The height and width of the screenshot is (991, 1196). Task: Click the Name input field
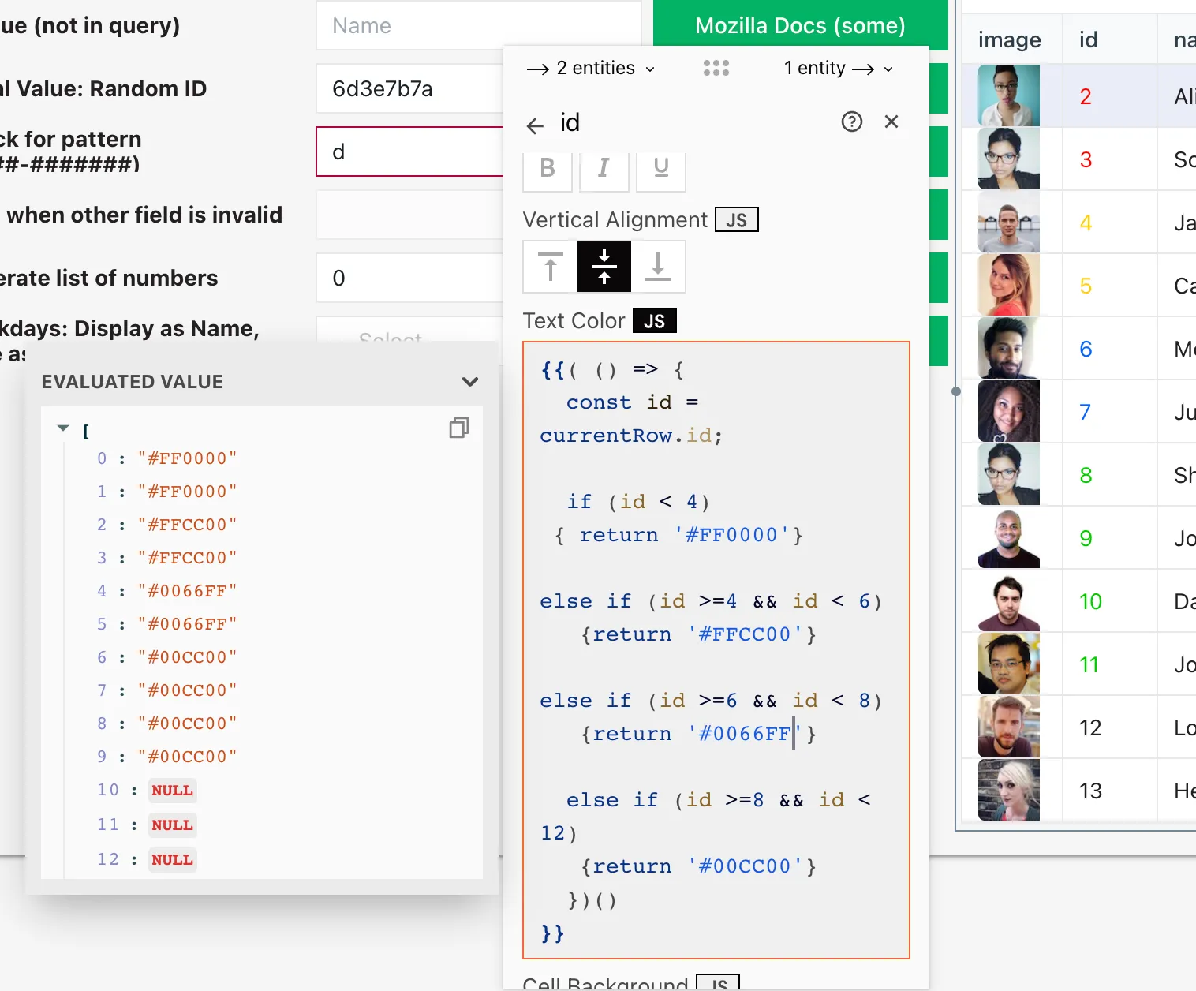point(477,25)
